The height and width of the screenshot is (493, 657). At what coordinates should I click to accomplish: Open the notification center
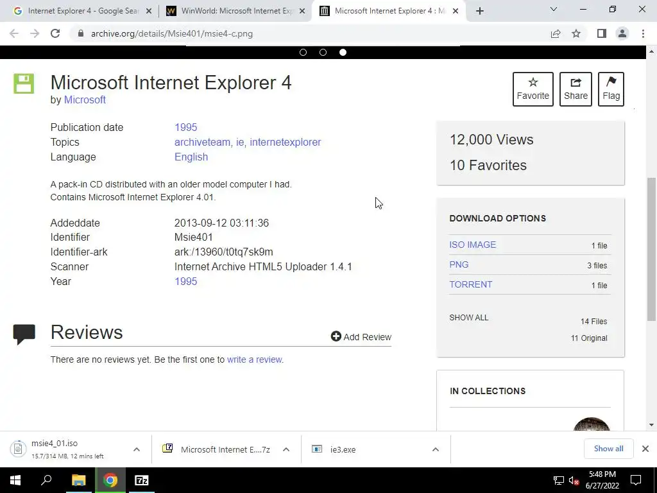pos(636,480)
